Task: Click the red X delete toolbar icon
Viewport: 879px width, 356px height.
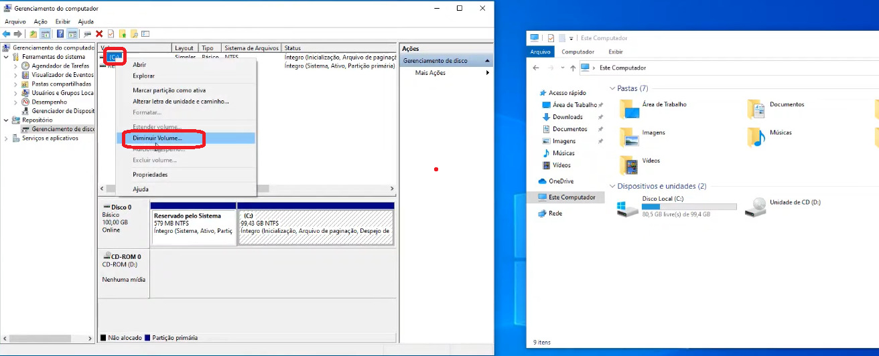Action: point(99,33)
